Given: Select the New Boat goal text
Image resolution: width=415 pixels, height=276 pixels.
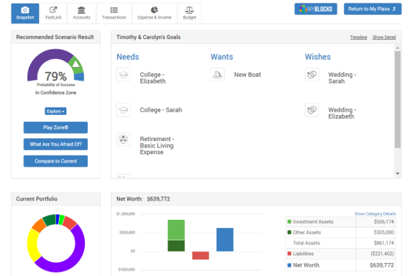Looking at the screenshot, I should tap(247, 75).
